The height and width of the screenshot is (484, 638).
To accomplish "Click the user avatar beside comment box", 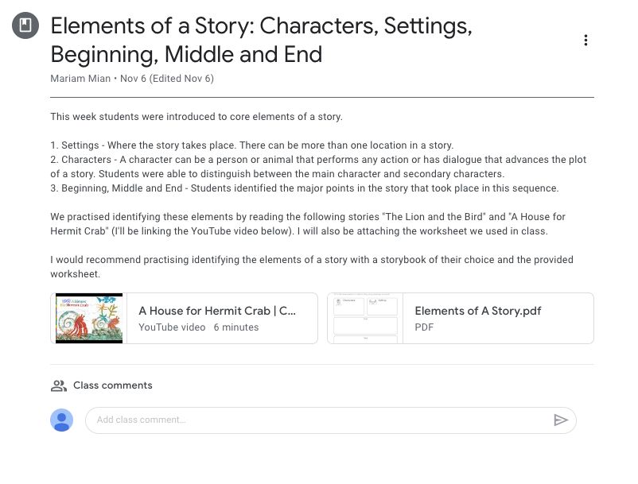I will 62,420.
